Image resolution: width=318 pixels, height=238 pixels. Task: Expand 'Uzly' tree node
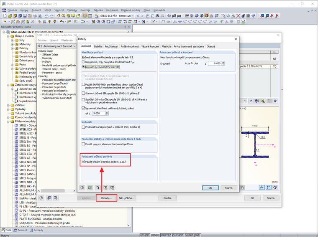point(13,40)
